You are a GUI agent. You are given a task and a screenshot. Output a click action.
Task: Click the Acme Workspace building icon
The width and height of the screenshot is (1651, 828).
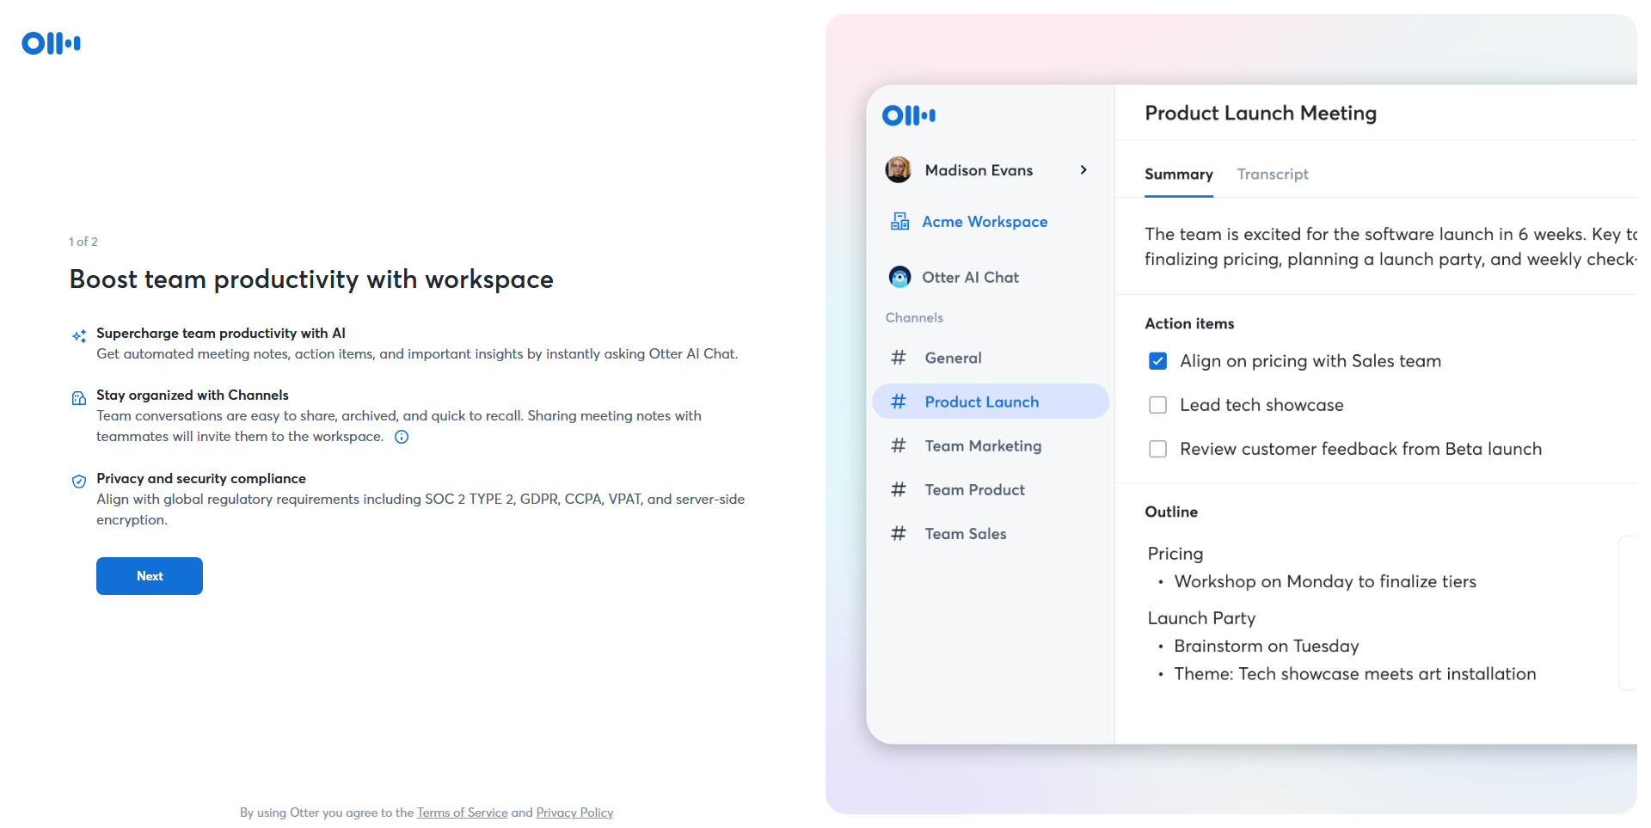(x=899, y=222)
